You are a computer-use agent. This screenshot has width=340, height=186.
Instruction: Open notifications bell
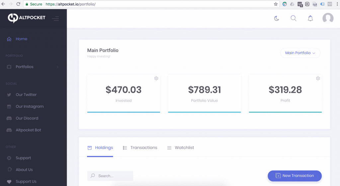pos(310,18)
